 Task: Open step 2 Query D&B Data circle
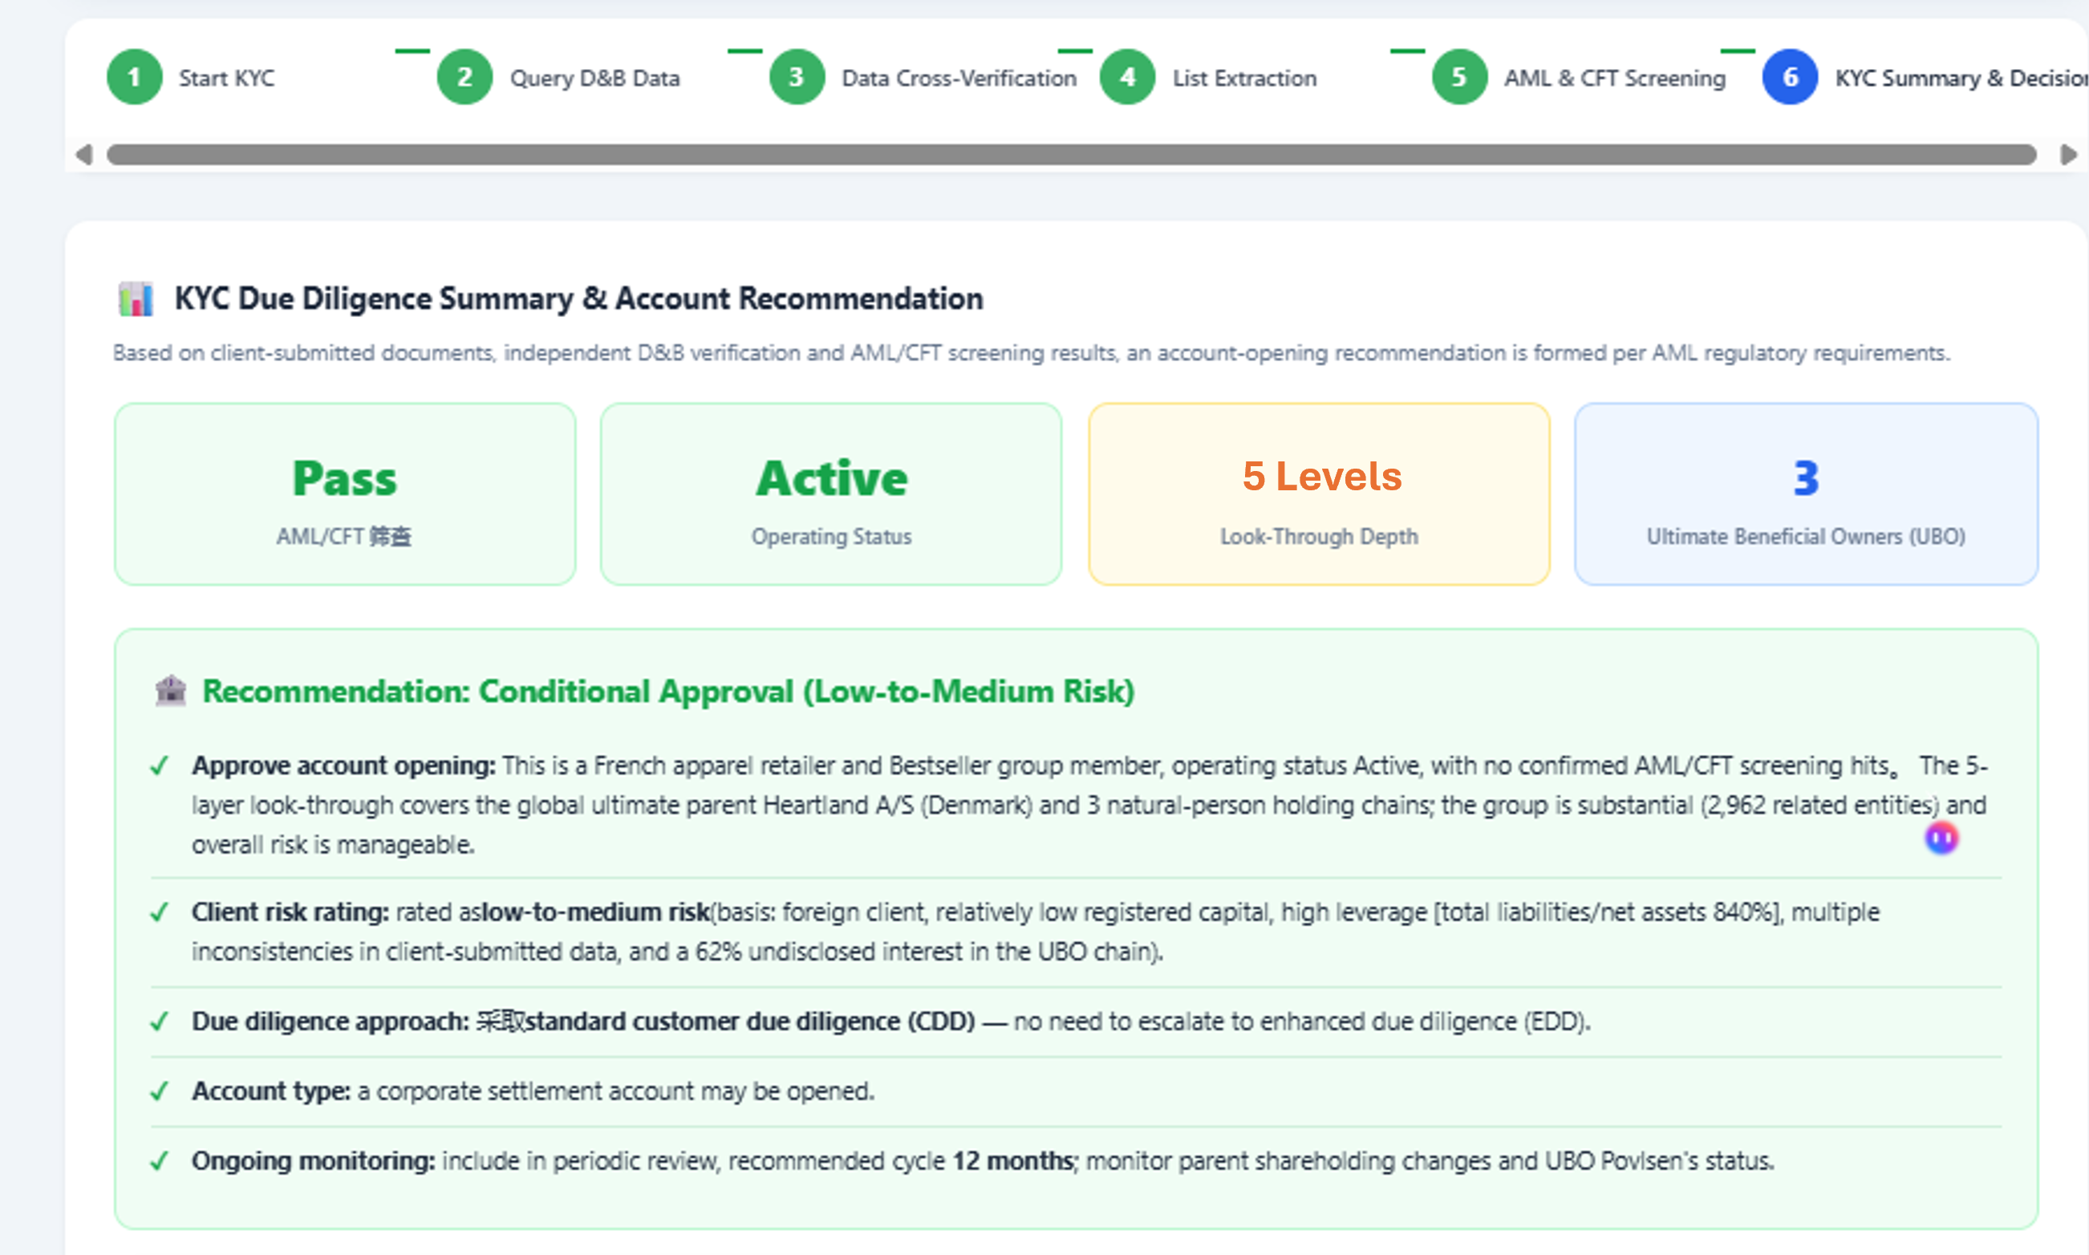tap(464, 78)
